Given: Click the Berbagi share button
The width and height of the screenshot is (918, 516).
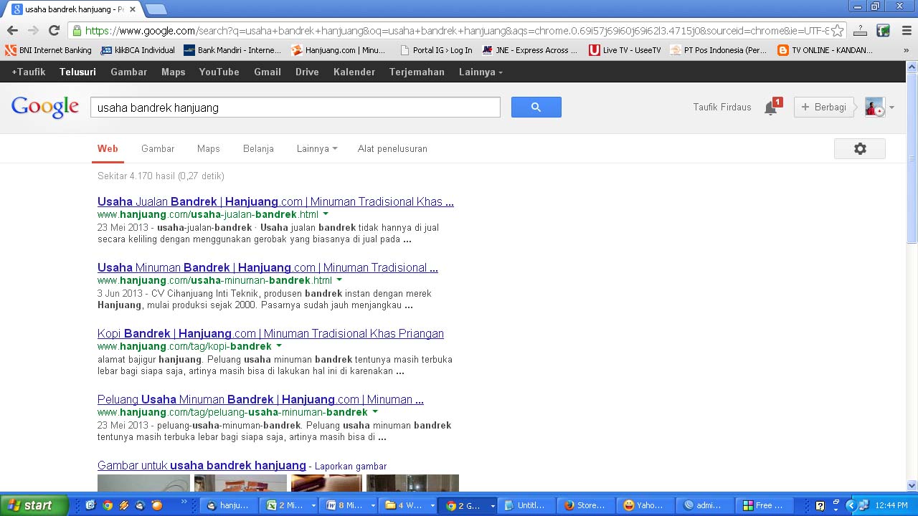Looking at the screenshot, I should click(x=823, y=107).
